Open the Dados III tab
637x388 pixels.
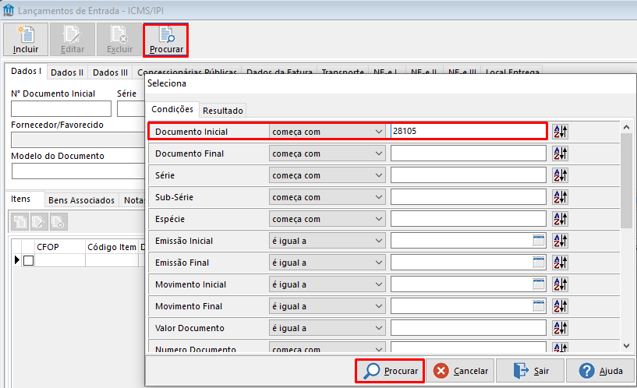tap(110, 72)
